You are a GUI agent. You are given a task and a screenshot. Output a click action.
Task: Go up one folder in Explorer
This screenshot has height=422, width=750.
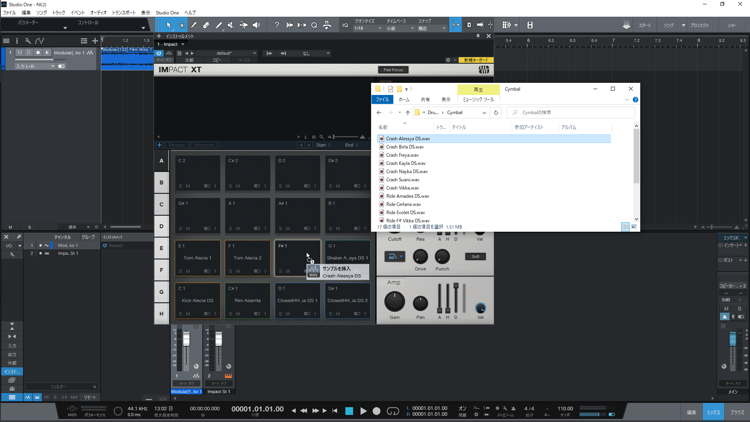(408, 113)
